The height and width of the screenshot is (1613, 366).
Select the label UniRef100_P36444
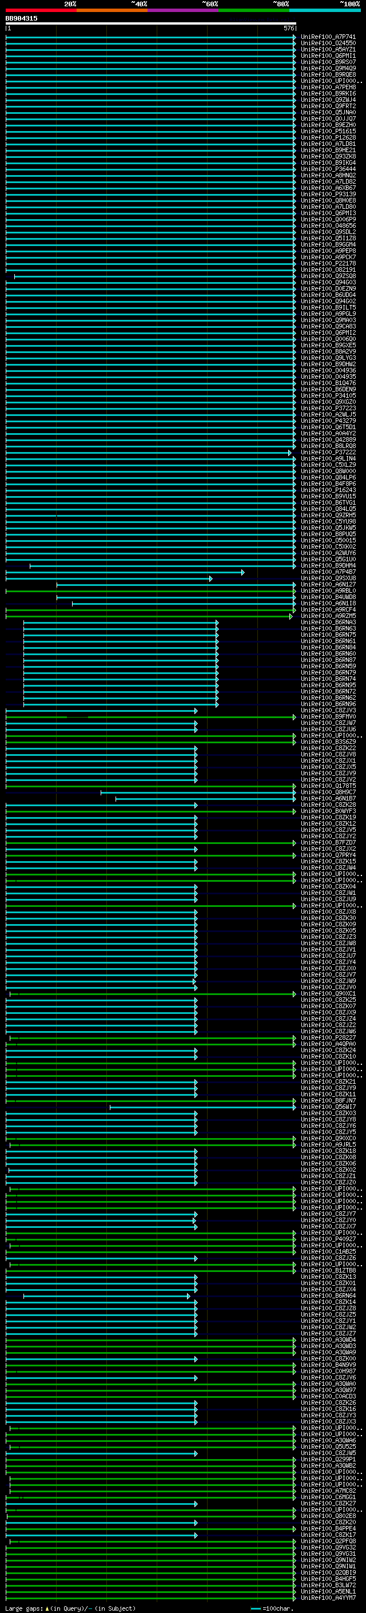click(328, 169)
